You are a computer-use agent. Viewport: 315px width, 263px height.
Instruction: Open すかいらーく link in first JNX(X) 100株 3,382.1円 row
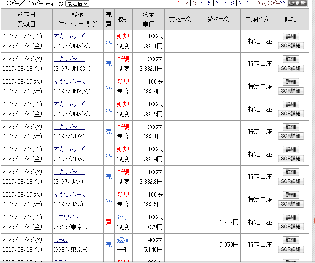pos(70,36)
